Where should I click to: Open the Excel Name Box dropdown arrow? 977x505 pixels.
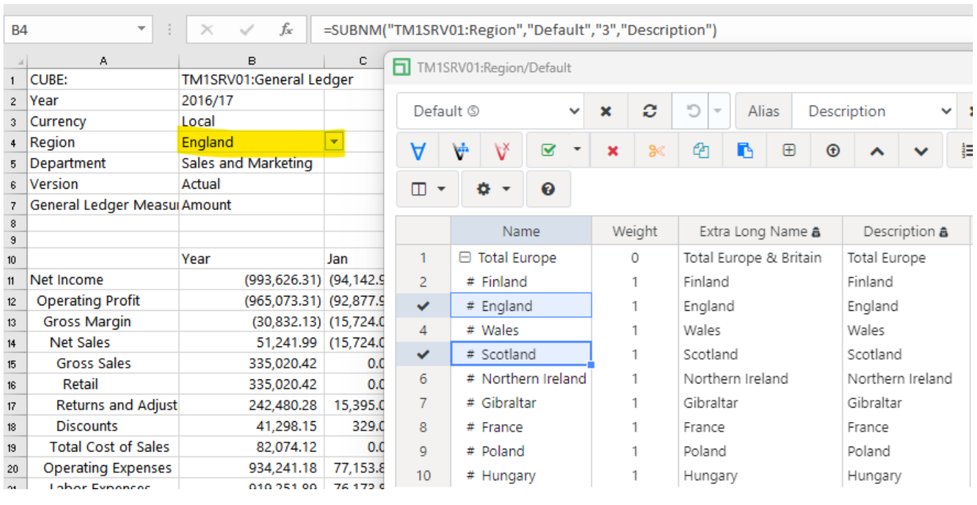[142, 30]
